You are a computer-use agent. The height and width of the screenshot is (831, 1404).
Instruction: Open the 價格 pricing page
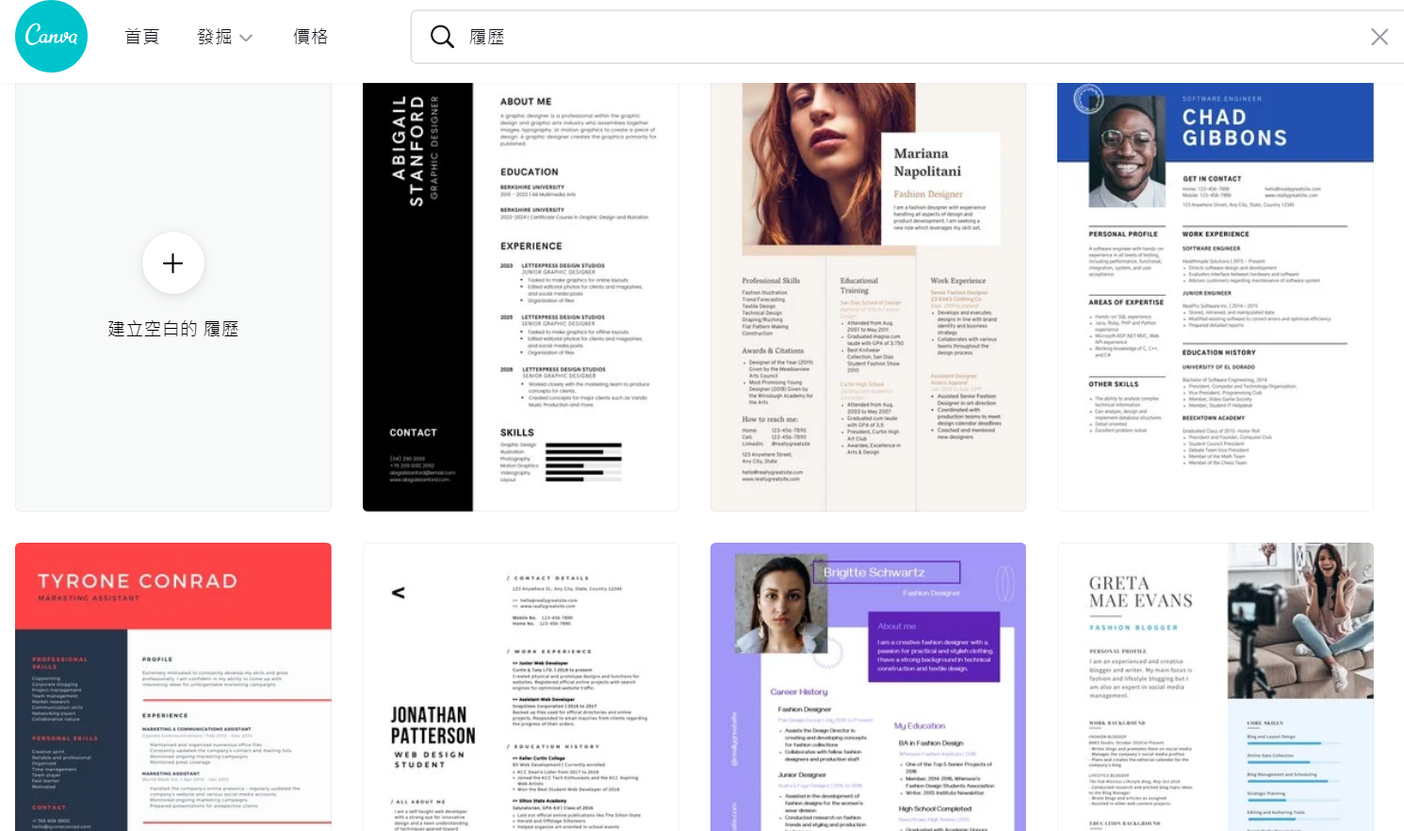tap(310, 37)
